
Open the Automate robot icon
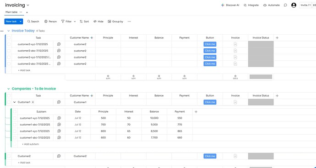coord(265,5)
